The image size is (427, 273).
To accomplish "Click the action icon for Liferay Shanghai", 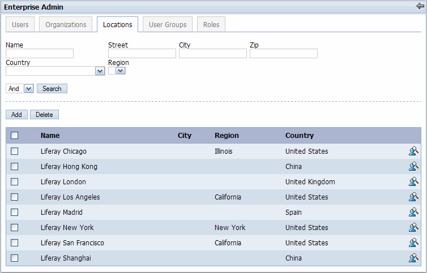I will point(413,258).
